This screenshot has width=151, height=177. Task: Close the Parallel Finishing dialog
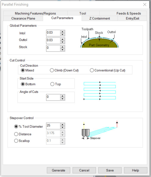[145, 4]
